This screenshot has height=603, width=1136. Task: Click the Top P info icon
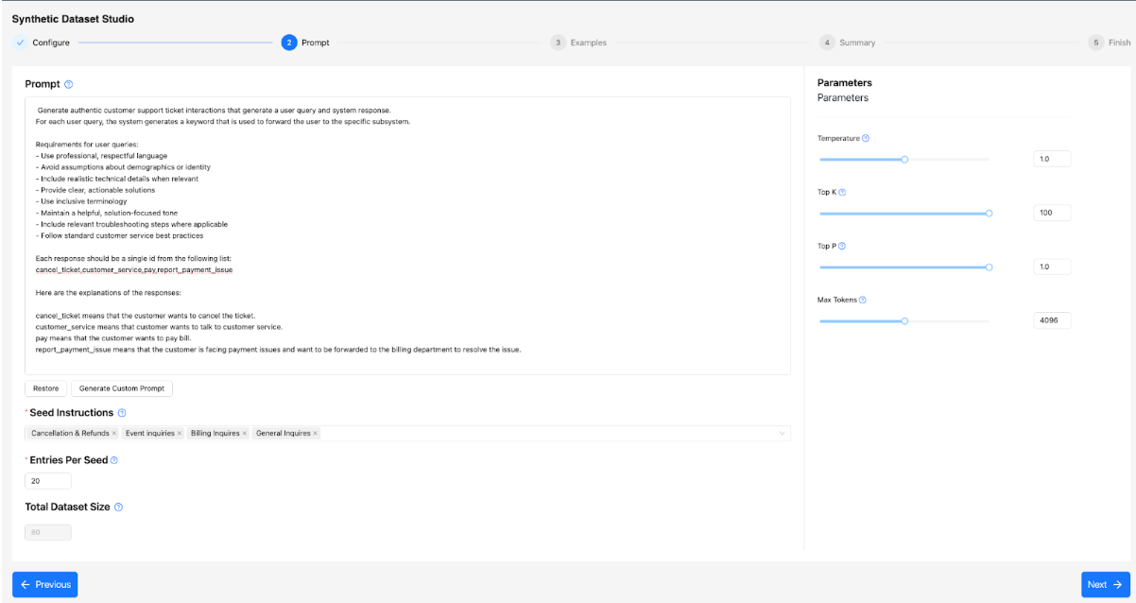click(842, 247)
